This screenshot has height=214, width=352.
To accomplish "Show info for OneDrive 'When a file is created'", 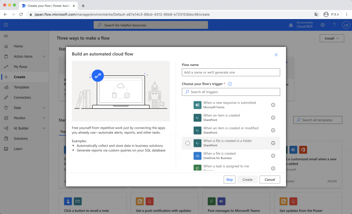I will pyautogui.click(x=273, y=156).
